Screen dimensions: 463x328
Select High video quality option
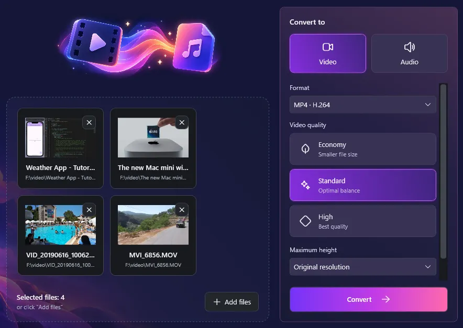tap(363, 221)
